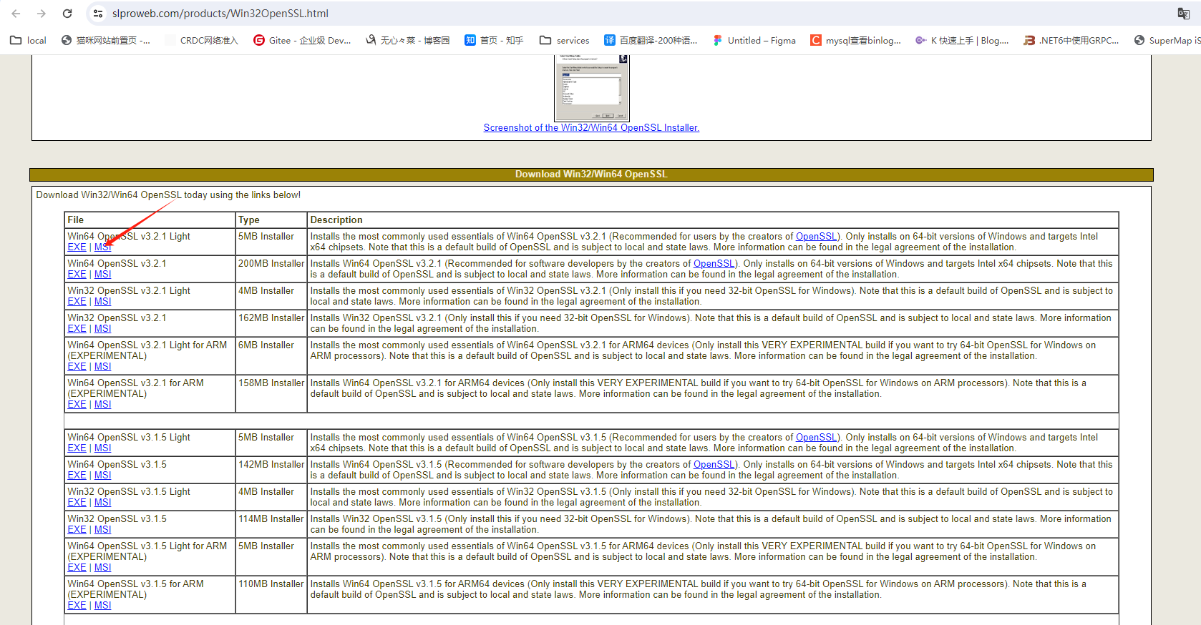
Task: Select the '200MB Installer' type cell
Action: pyautogui.click(x=271, y=269)
